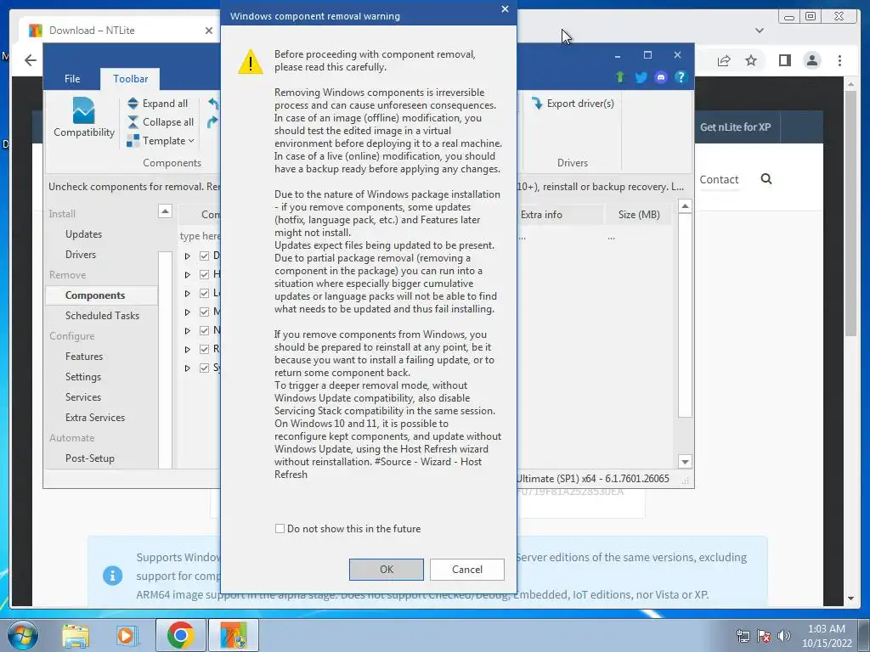Viewport: 870px width, 652px height.
Task: Select Updates in NTLite sidebar
Action: pyautogui.click(x=83, y=234)
